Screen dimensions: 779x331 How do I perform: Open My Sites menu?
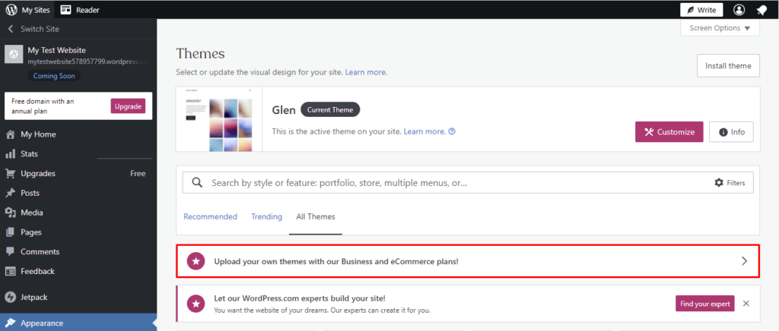pyautogui.click(x=36, y=10)
